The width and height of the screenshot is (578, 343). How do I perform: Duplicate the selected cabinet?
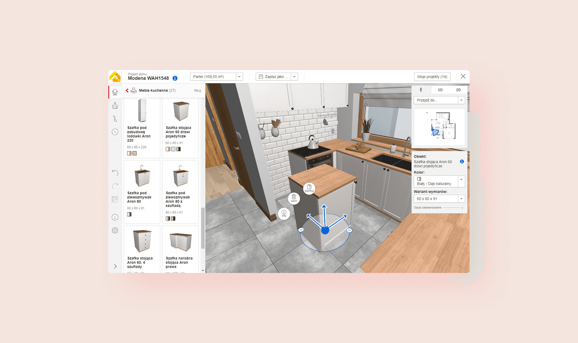309,188
